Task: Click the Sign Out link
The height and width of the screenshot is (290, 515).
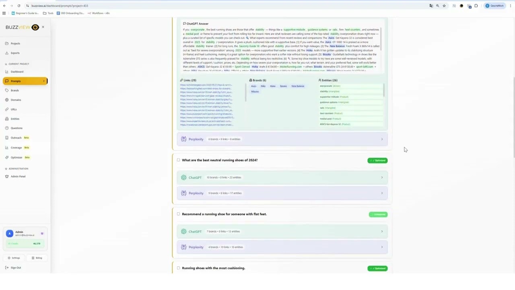Action: [x=13, y=267]
